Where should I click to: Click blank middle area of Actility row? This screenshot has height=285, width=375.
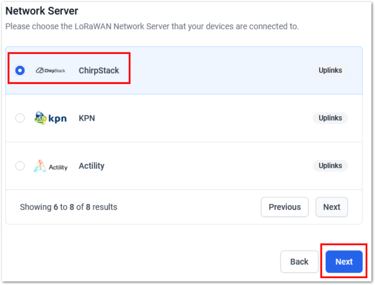[x=208, y=166]
